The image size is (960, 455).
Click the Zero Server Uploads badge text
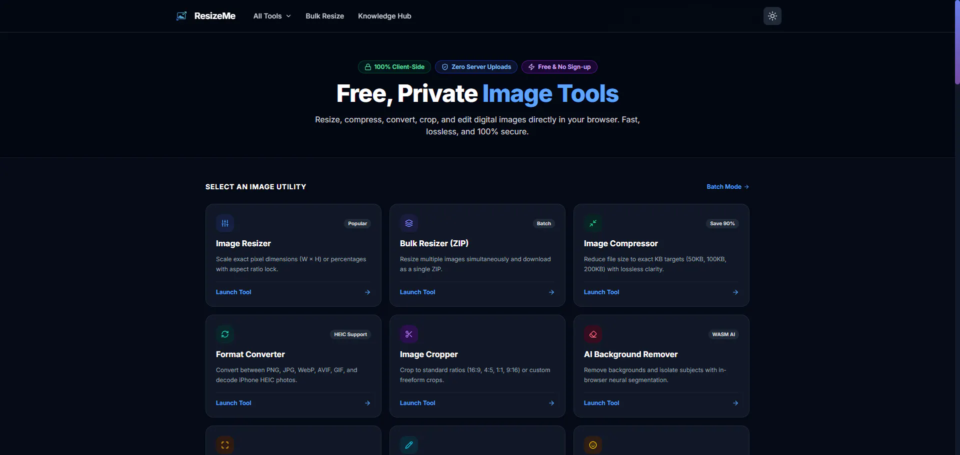481,67
